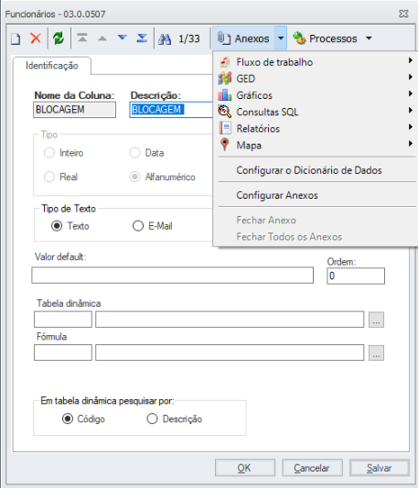Open the Anexos dropdown arrow
The height and width of the screenshot is (488, 418).
281,38
